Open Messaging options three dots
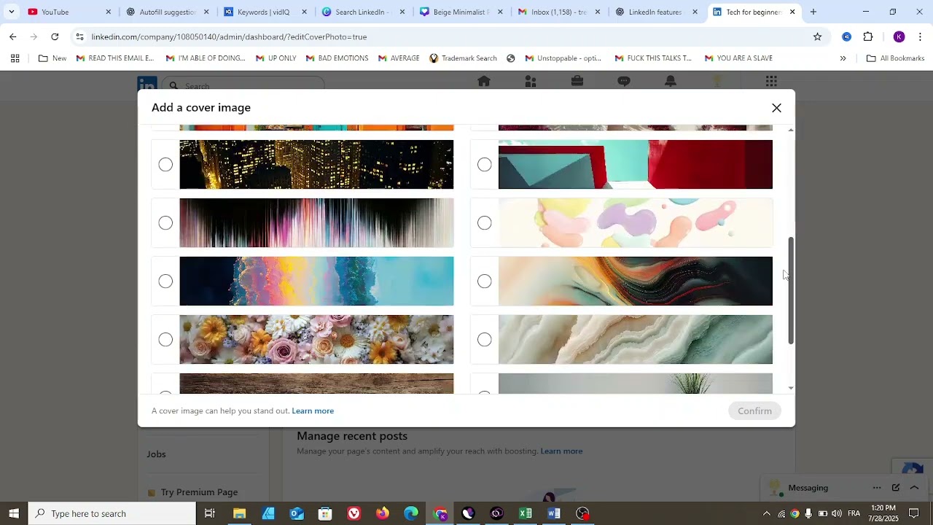This screenshot has width=933, height=525. [877, 488]
